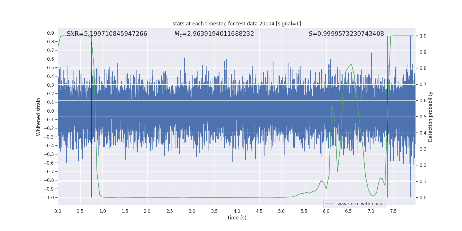Click the 'Time (s)' x-axis label

point(237,218)
